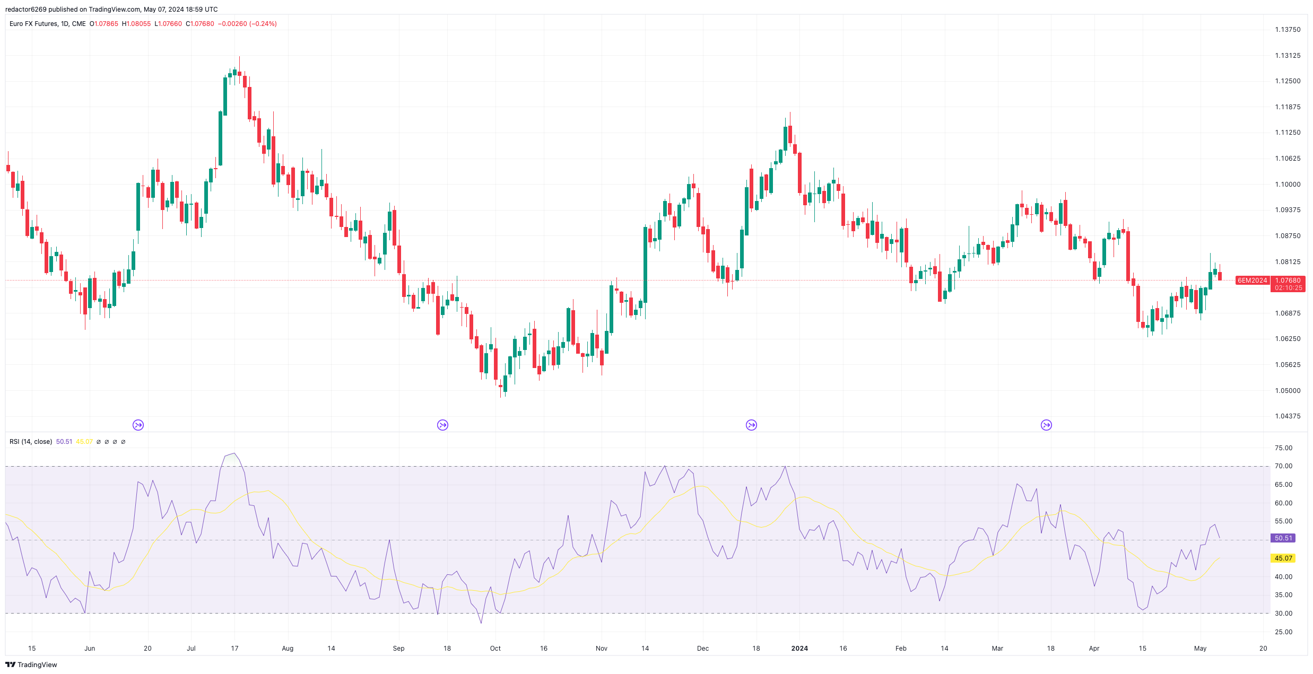Click the rollover arrow icon near September
1313x674 pixels.
pos(444,424)
